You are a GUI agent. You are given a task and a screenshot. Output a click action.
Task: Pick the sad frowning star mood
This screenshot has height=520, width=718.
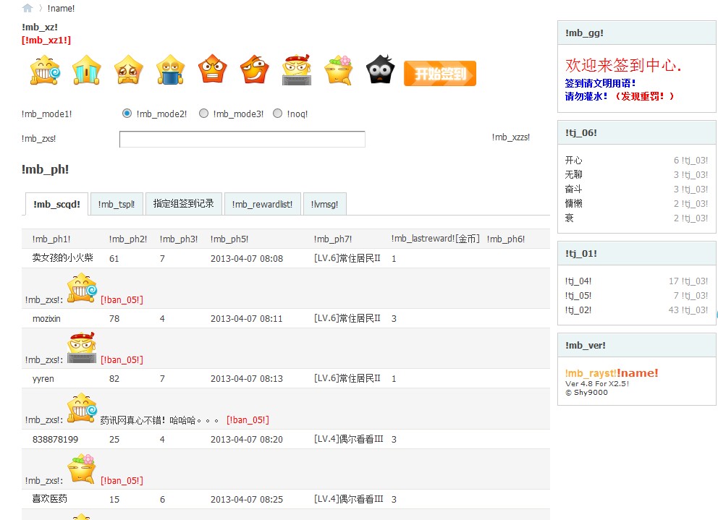[x=129, y=70]
